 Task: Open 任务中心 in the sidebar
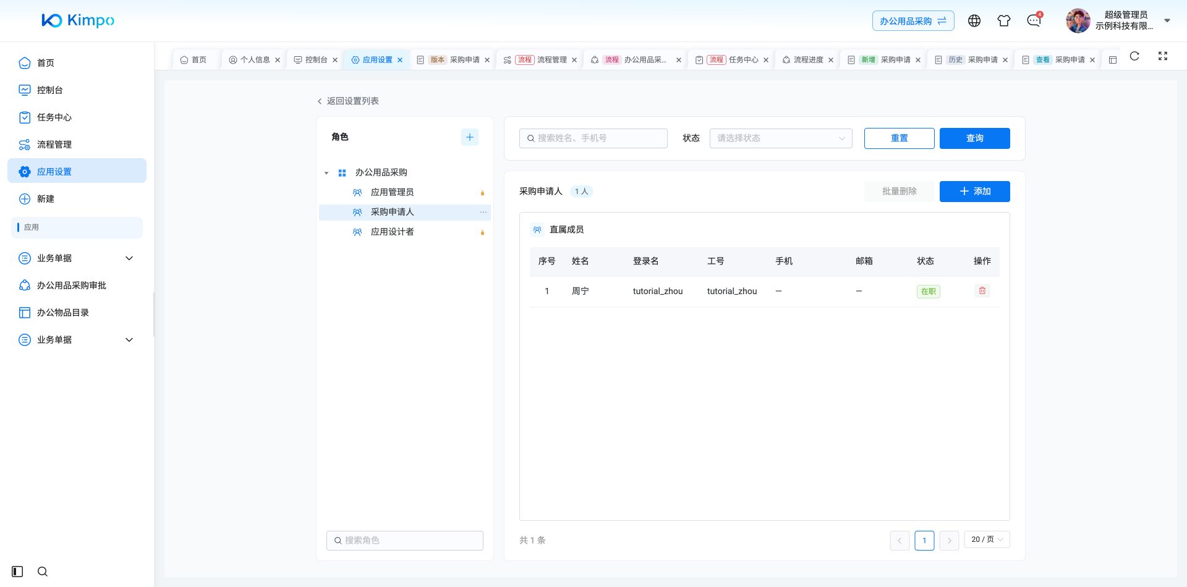77,117
